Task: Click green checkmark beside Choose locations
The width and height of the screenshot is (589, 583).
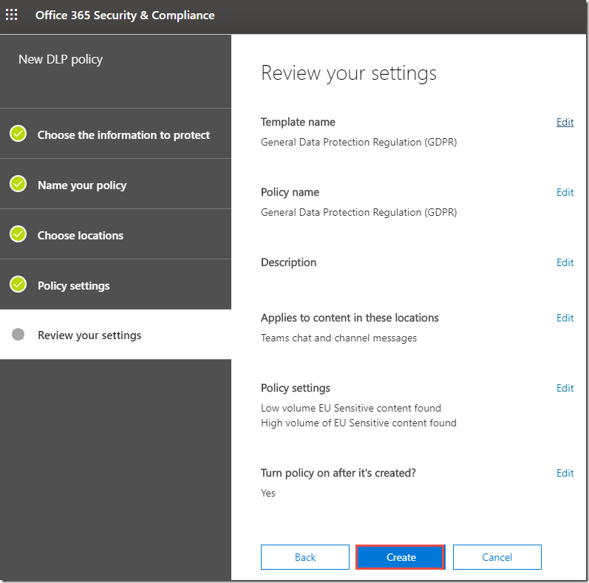Action: tap(18, 234)
